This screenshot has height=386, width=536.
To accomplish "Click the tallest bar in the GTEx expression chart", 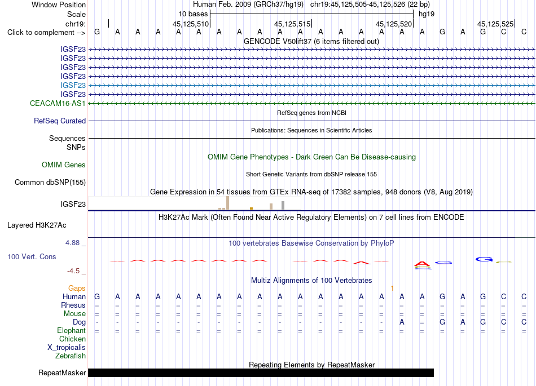I will point(228,203).
